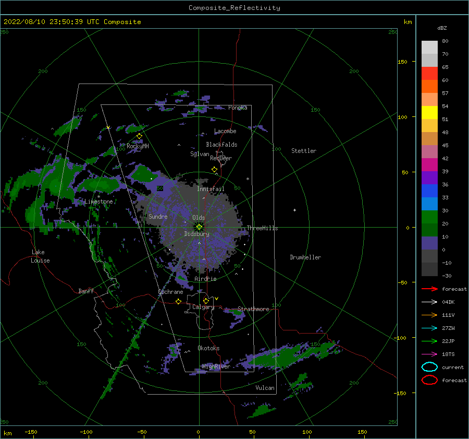Screen dimensions: 469x439
Task: Click the Composite_Reflectivity title
Action: [234, 8]
